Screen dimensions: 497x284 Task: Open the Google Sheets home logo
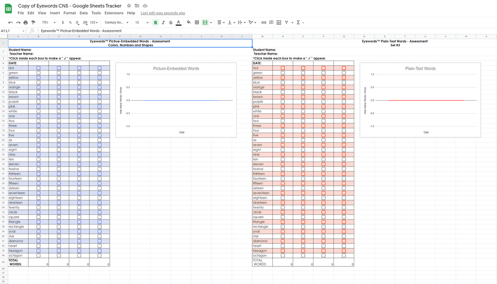click(9, 9)
